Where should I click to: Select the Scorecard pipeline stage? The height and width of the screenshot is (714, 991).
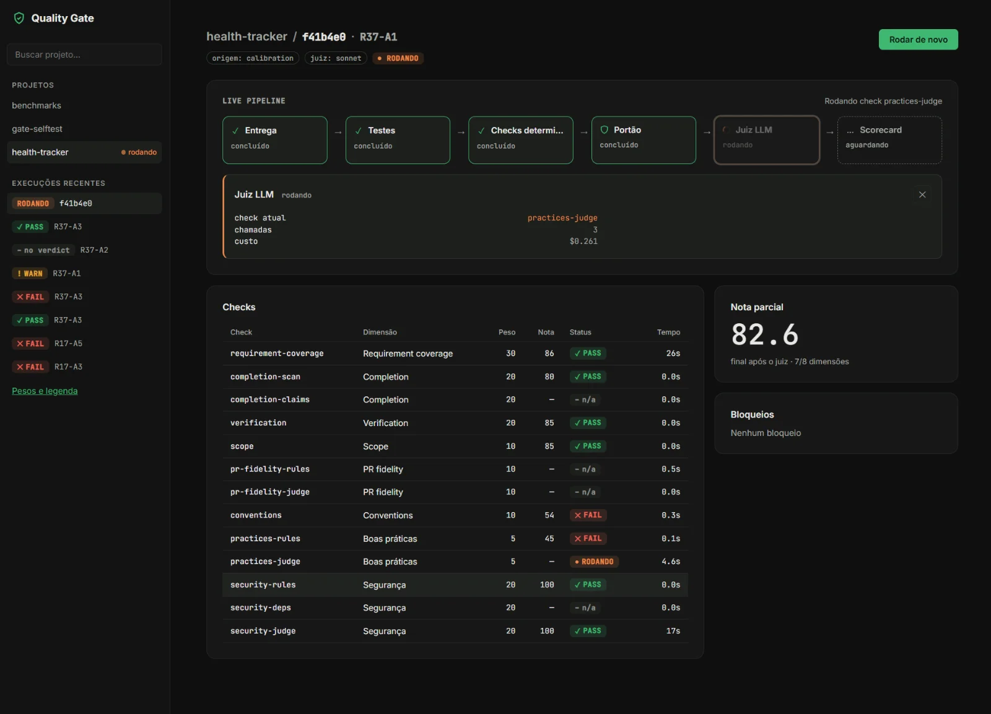pyautogui.click(x=889, y=140)
